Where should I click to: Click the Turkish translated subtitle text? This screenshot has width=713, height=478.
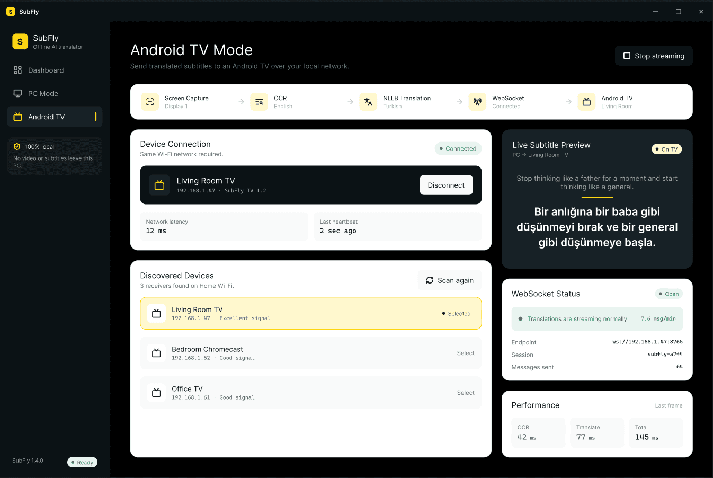[x=597, y=227]
